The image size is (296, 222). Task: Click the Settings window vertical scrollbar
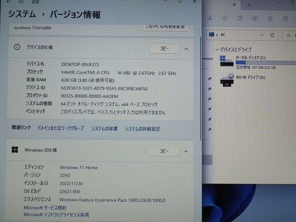[x=201, y=88]
